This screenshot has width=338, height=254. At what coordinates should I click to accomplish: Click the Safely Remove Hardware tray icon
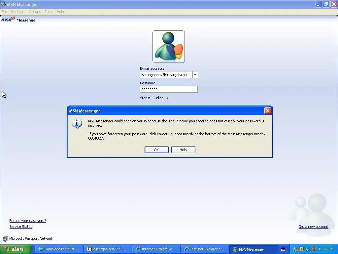tap(308, 249)
